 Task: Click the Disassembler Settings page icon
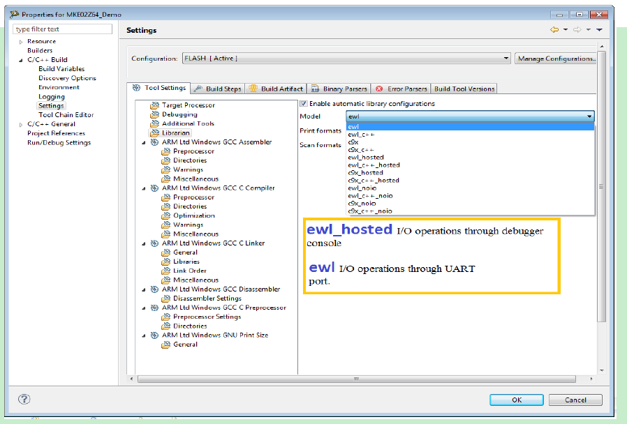point(165,298)
